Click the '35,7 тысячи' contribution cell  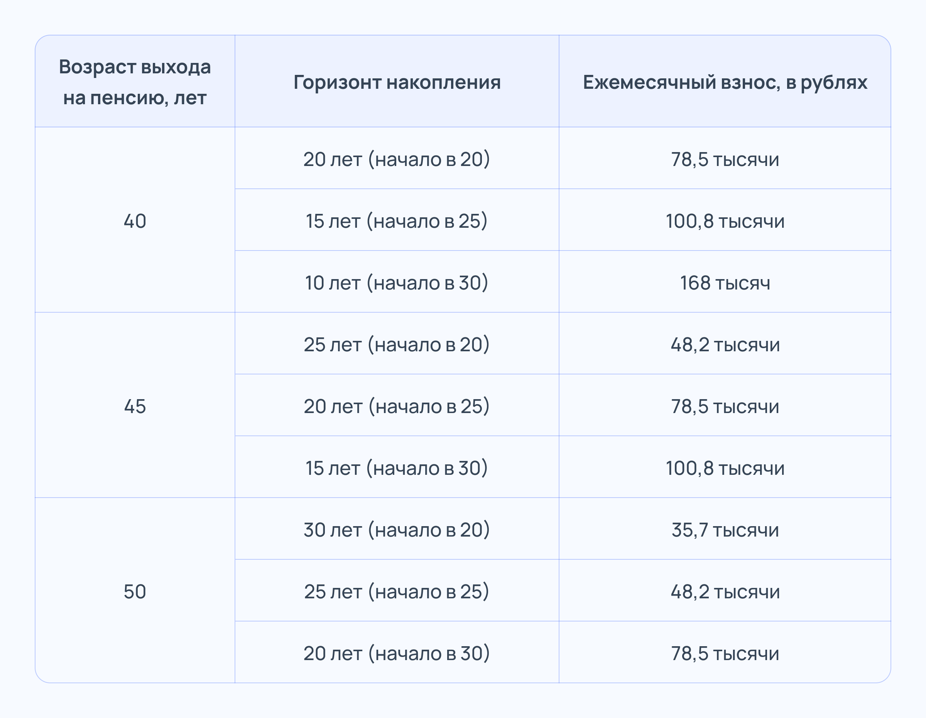coord(725,530)
